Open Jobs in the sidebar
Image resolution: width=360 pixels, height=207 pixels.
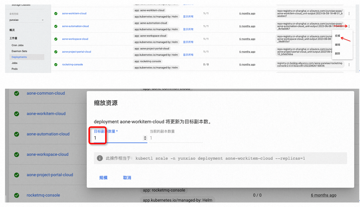tap(15, 63)
